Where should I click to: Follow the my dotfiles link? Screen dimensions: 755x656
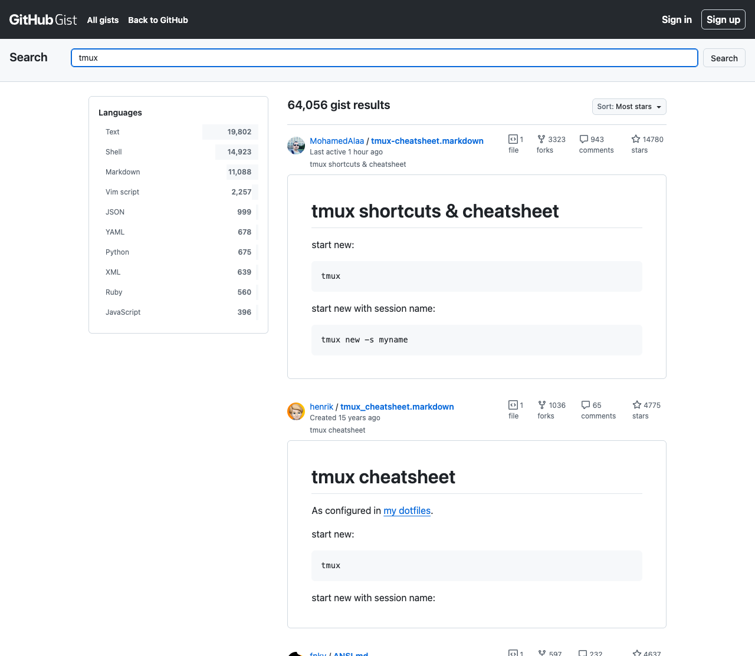pyautogui.click(x=407, y=510)
